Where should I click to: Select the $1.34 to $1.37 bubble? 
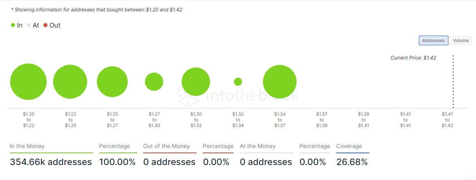pos(280,82)
